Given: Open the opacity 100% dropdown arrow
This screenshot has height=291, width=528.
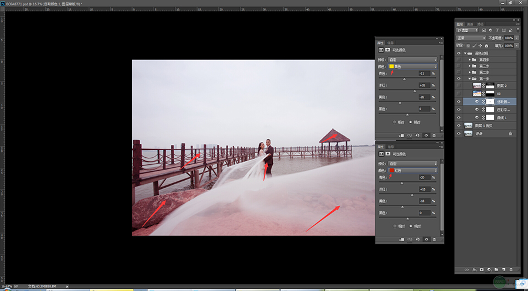Looking at the screenshot, I should 517,38.
